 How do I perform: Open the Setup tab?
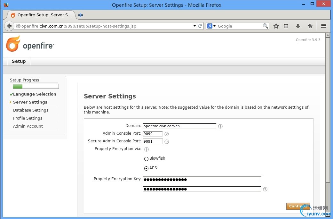(19, 61)
